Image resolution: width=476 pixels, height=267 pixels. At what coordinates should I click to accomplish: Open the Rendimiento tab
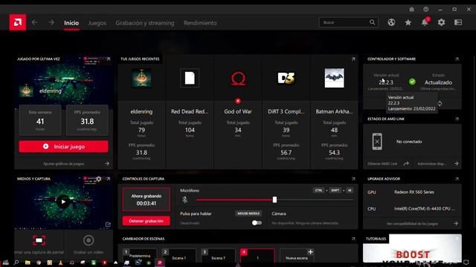coord(200,23)
